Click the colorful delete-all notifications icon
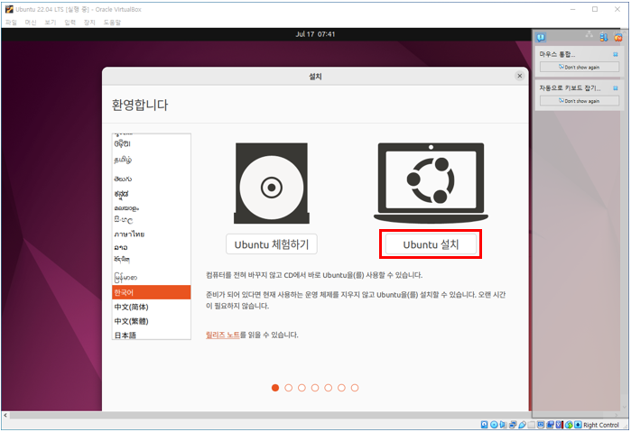631x432 pixels. pyautogui.click(x=618, y=37)
